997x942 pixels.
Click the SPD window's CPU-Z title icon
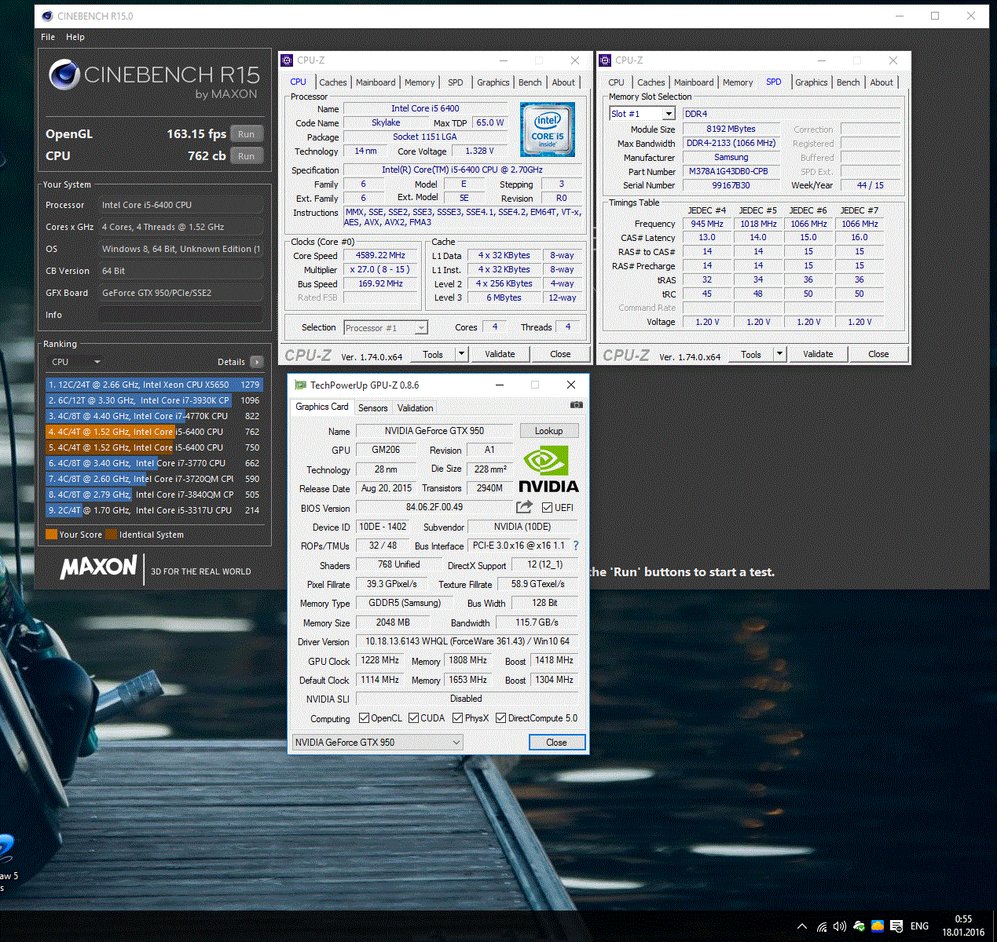point(606,60)
